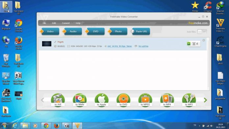Screen dimensions: 229x129
Task: Choose the to MP3 output format
Action: click(189, 100)
